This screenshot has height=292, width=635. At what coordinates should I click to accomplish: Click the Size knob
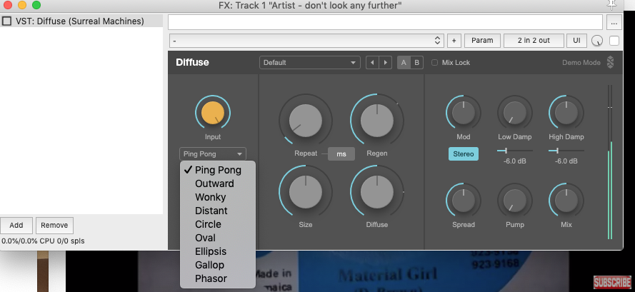(305, 191)
